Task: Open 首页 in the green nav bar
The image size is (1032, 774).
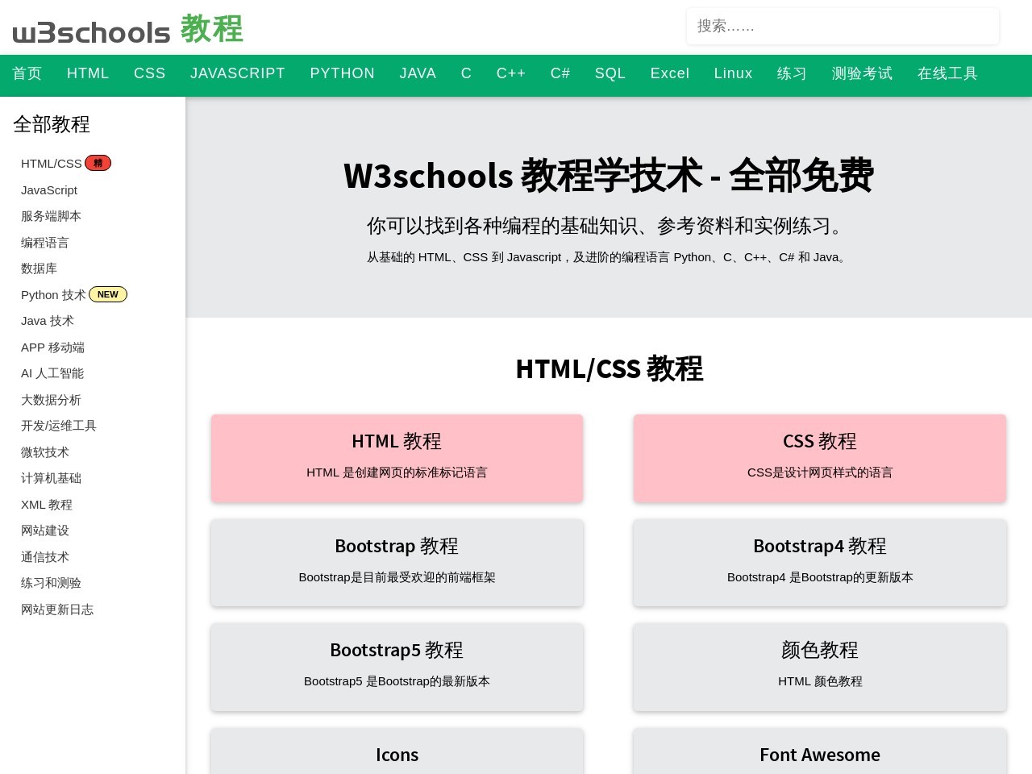Action: pyautogui.click(x=27, y=73)
